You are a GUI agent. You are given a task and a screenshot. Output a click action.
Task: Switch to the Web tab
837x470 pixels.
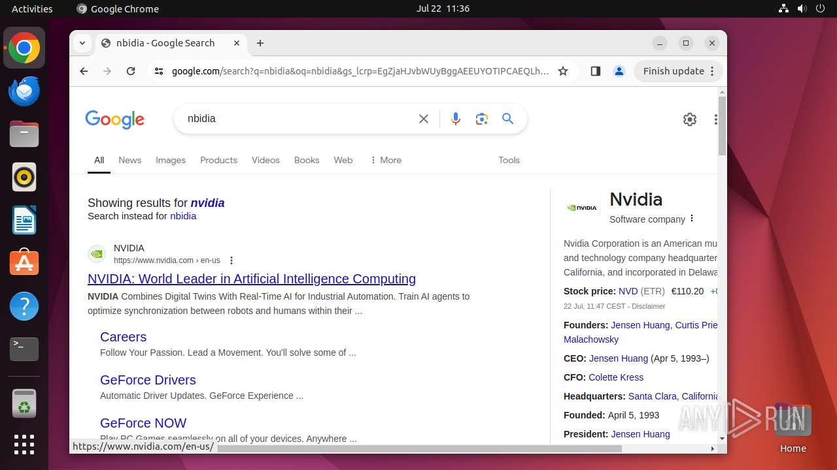point(343,160)
